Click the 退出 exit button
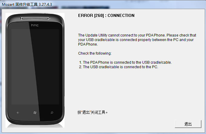 pyautogui.click(x=188, y=124)
